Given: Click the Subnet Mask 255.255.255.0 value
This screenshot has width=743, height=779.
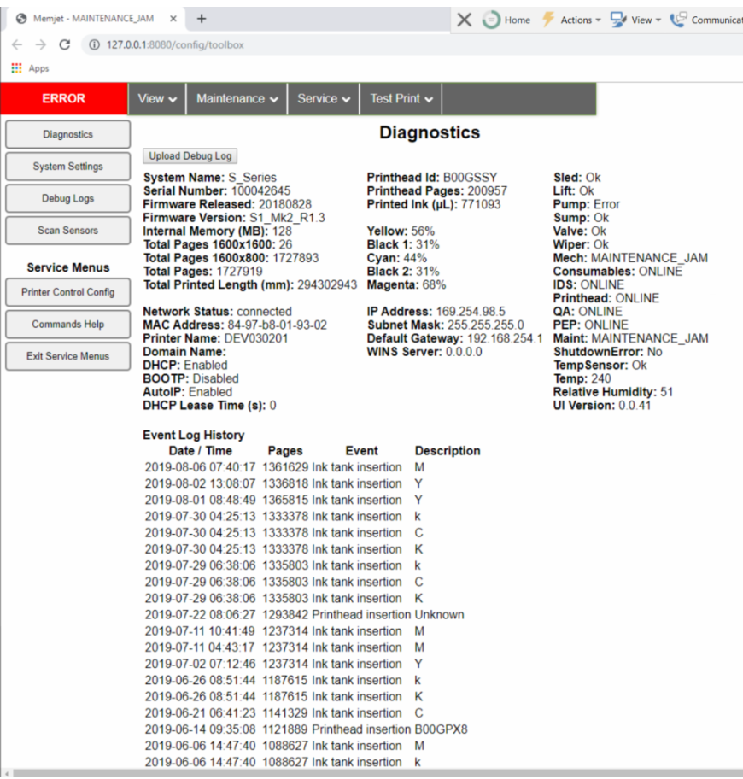Looking at the screenshot, I should [x=486, y=325].
